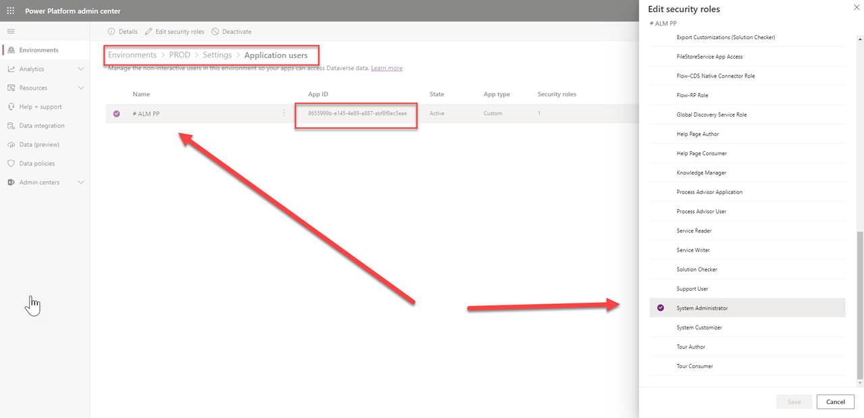Open the Learn more link
This screenshot has width=864, height=418.
pyautogui.click(x=387, y=68)
